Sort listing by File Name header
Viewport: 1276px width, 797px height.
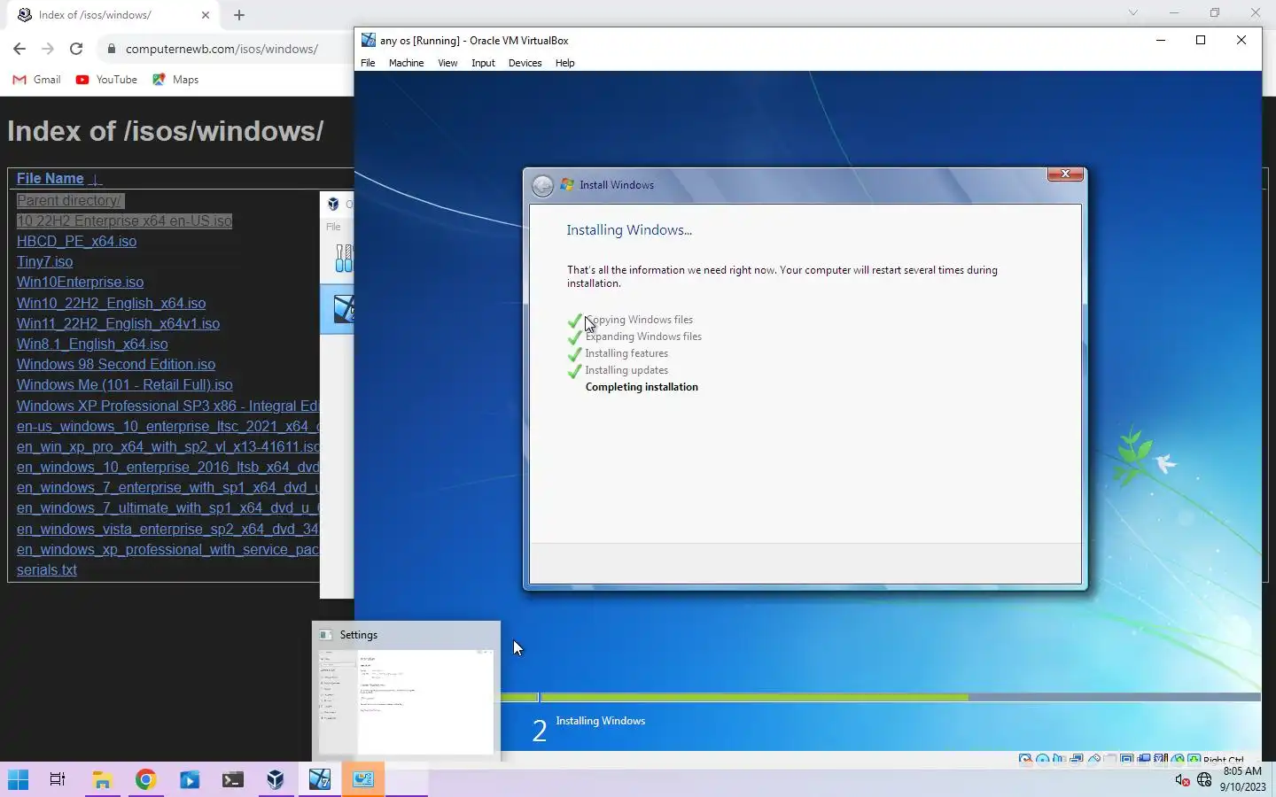pos(50,178)
